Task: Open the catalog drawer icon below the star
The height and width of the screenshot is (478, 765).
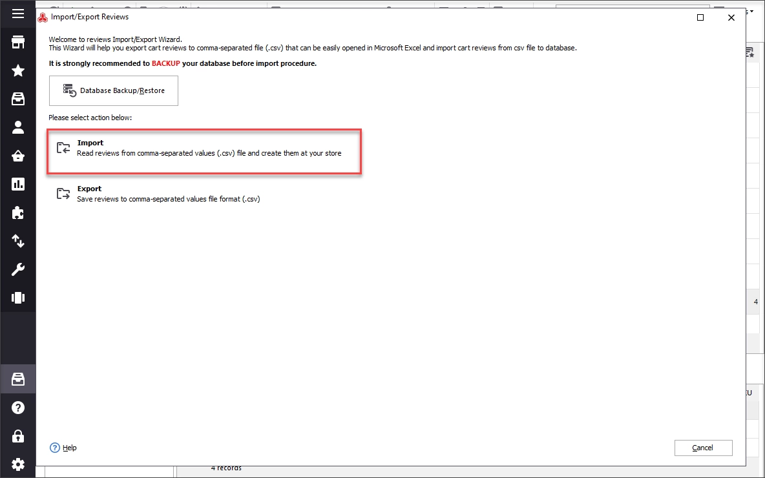Action: click(x=18, y=99)
